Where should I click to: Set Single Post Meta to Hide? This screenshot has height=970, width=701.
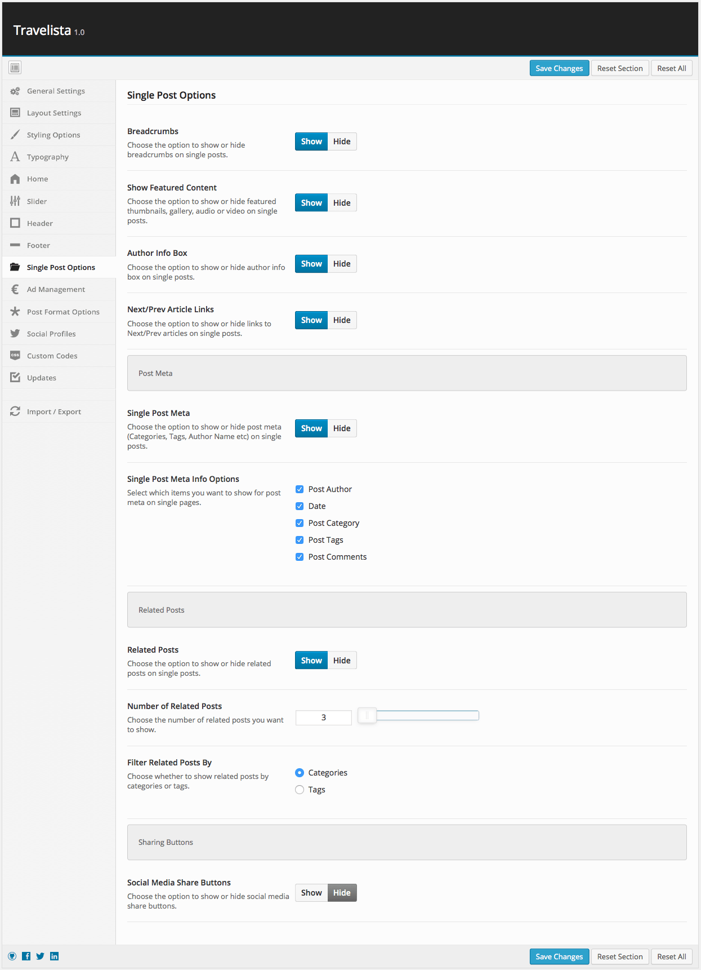pos(342,428)
